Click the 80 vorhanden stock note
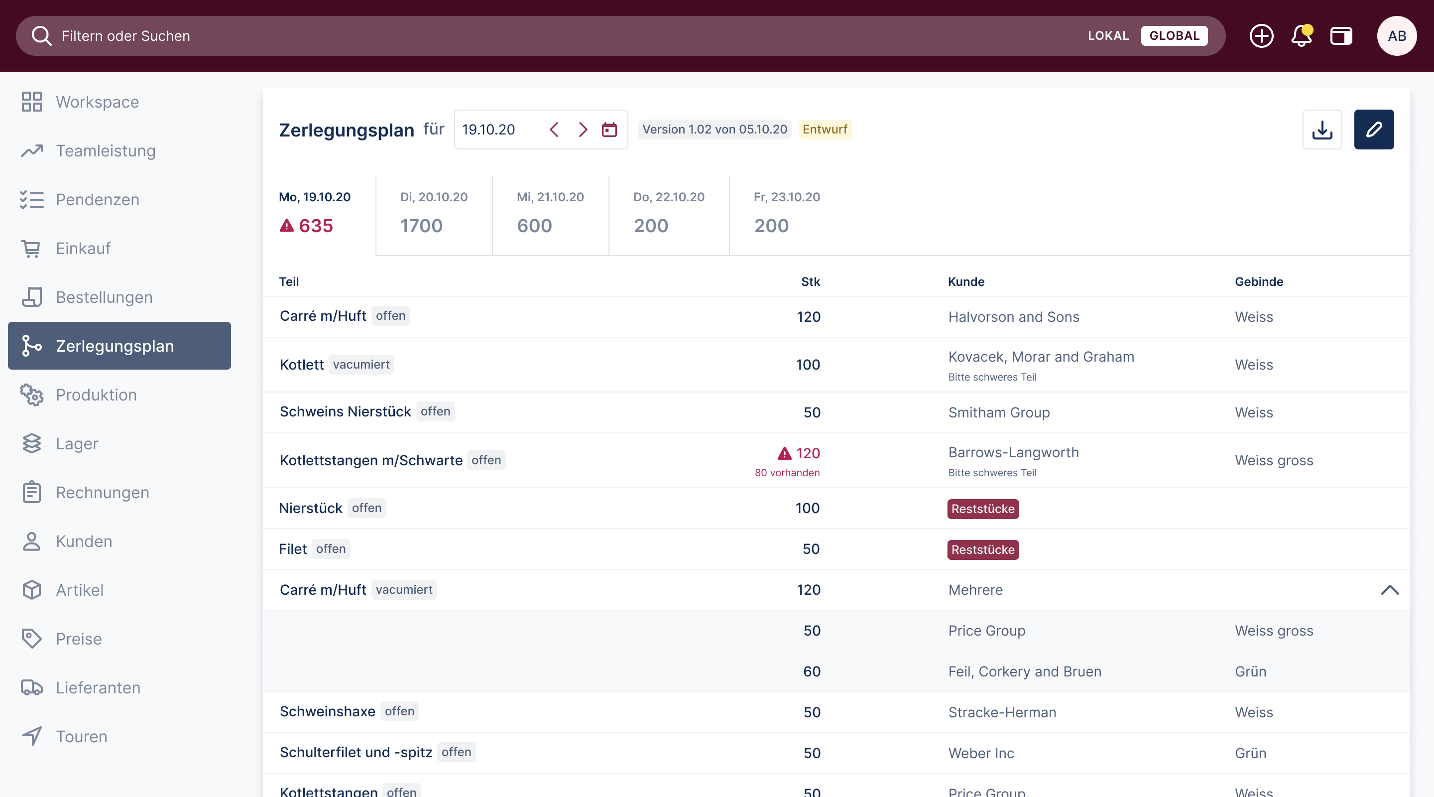The height and width of the screenshot is (797, 1434). 787,473
